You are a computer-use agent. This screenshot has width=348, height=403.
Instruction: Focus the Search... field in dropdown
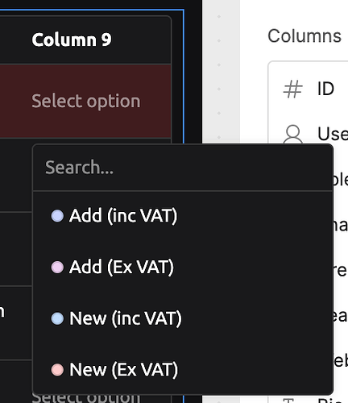click(183, 168)
